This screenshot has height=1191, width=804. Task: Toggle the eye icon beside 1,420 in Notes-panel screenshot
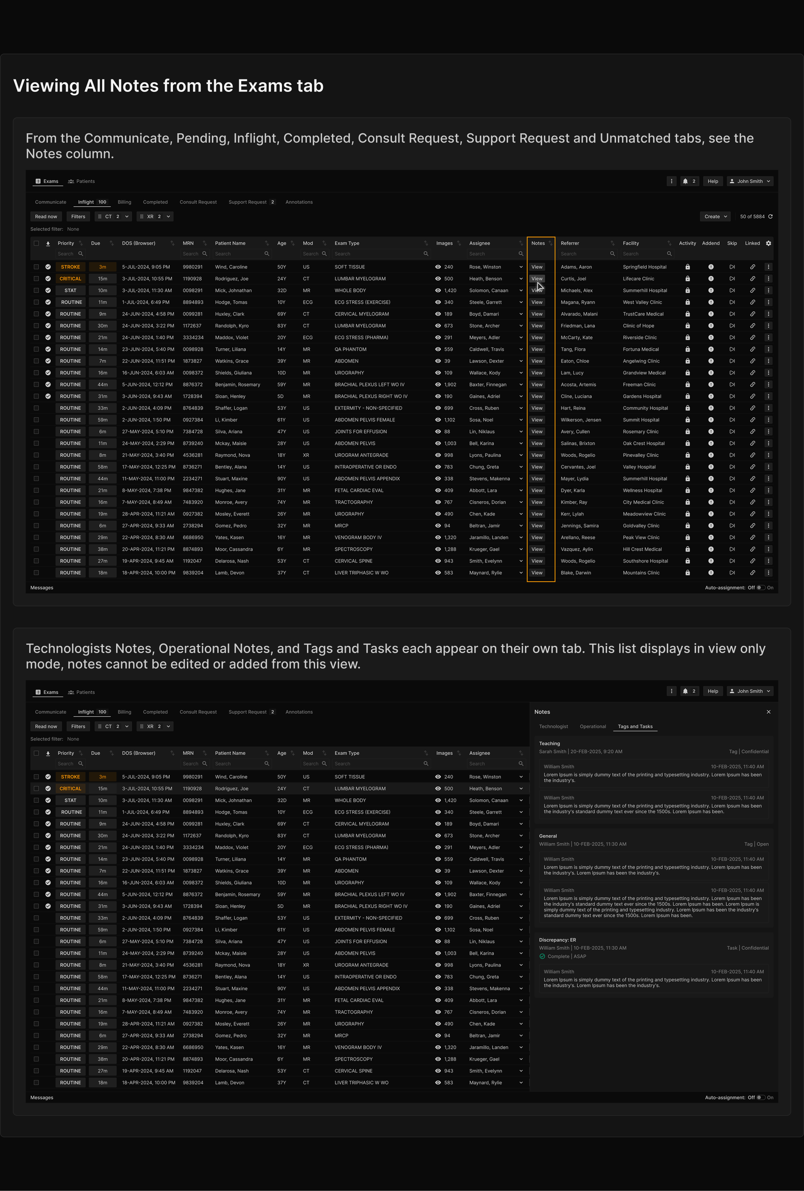pyautogui.click(x=438, y=800)
